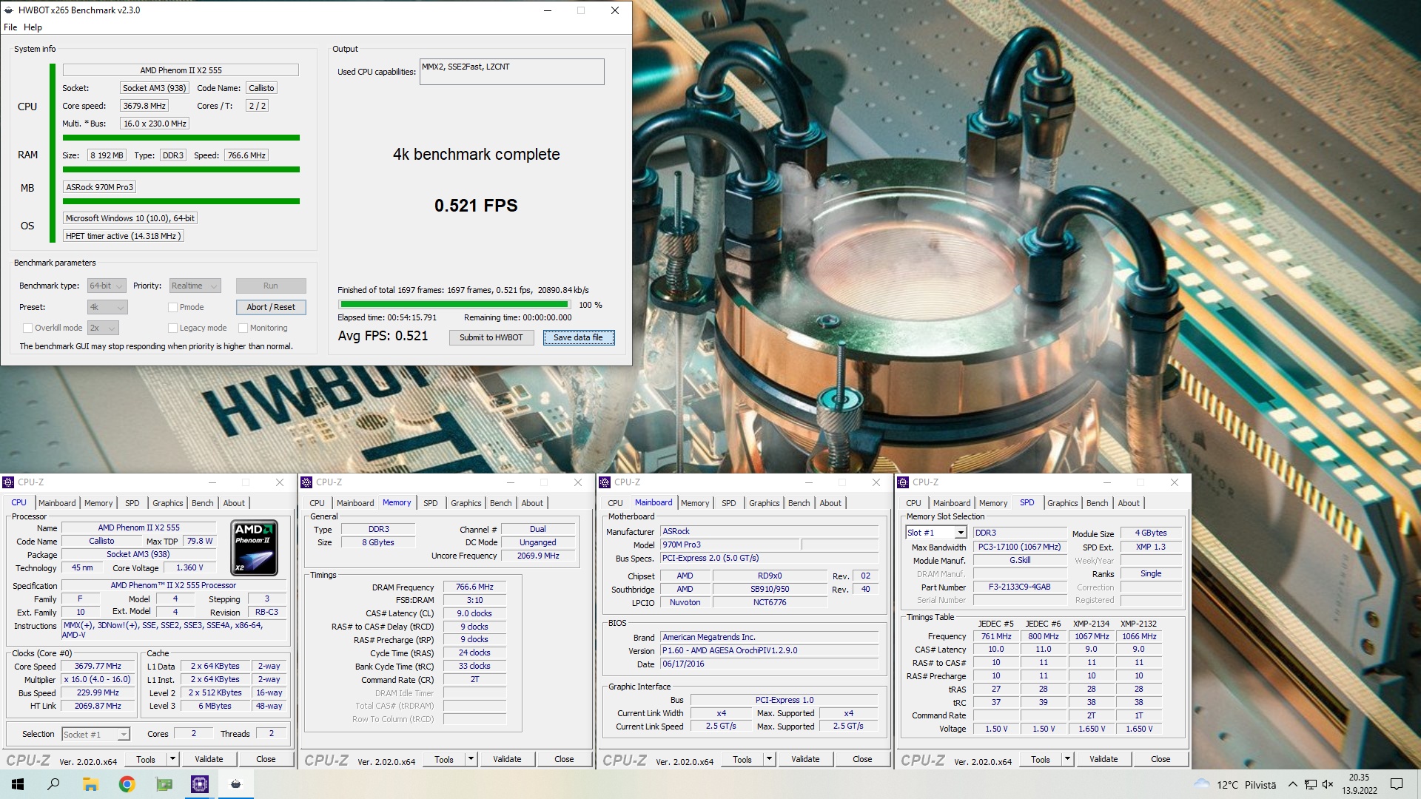This screenshot has width=1421, height=799.
Task: Open the File menu in HWBOT
Action: pos(10,27)
